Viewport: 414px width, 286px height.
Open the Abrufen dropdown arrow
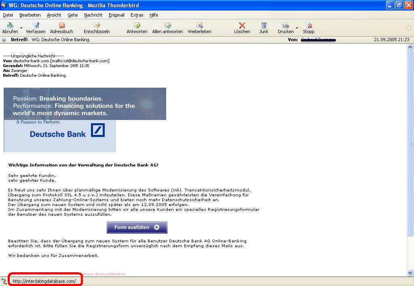tap(21, 28)
